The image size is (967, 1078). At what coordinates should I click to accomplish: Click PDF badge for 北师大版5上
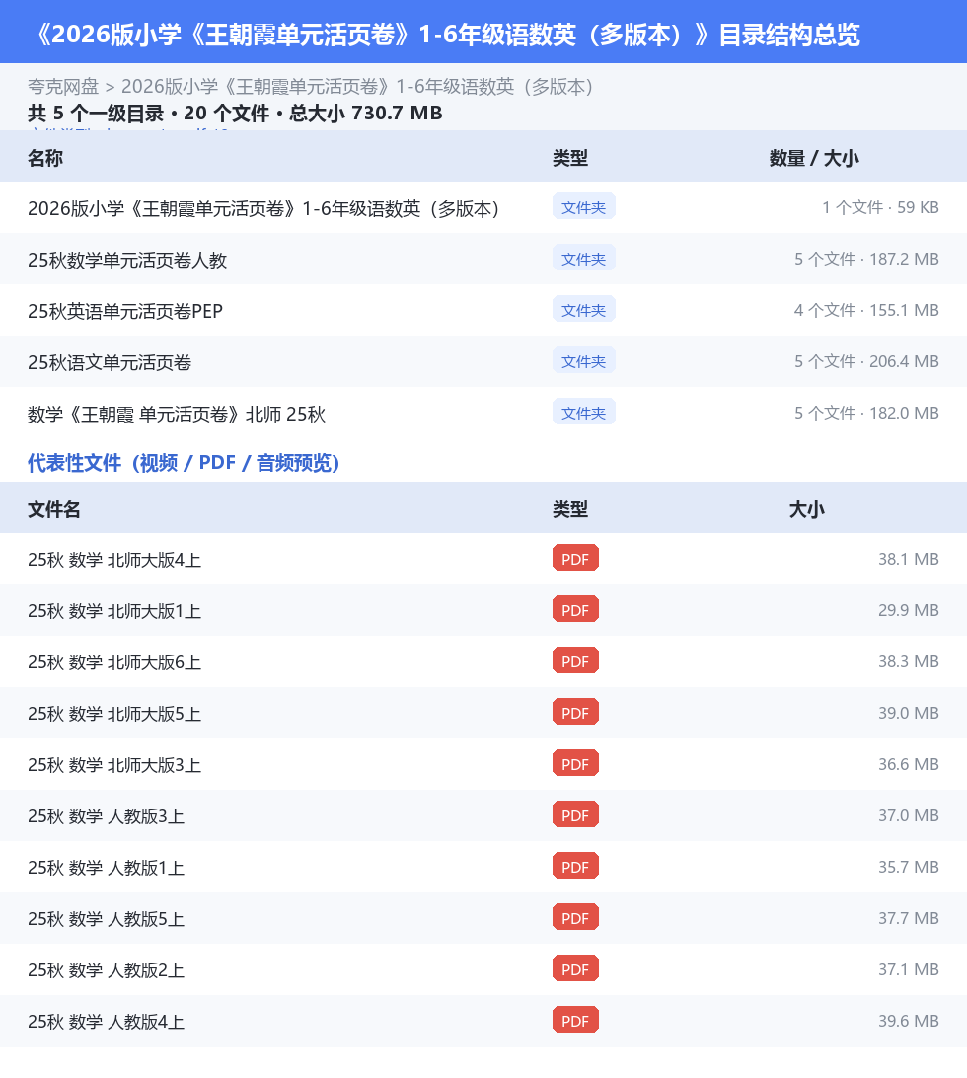point(575,713)
